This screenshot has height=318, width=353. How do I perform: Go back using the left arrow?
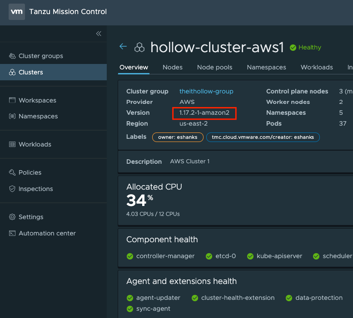(123, 47)
